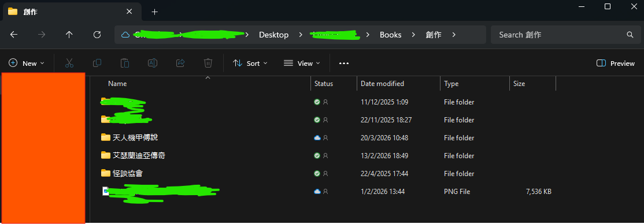Screen dimensions: 644x224
Task: Click the Share icon in toolbar
Action: (x=180, y=63)
